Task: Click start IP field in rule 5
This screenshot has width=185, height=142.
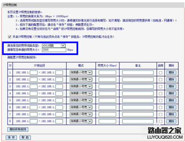Action: [34, 100]
